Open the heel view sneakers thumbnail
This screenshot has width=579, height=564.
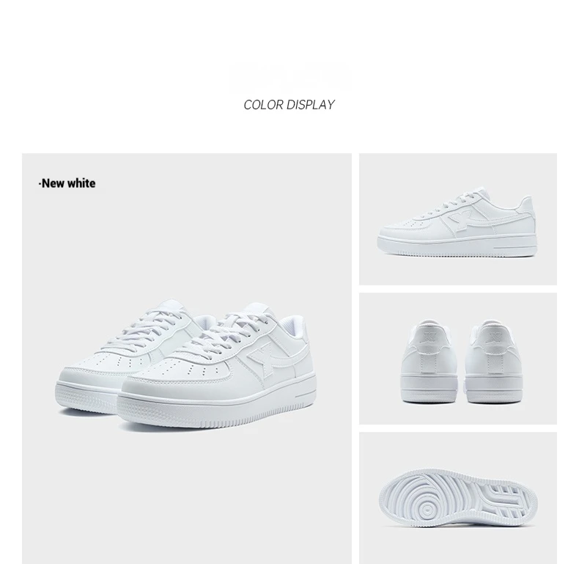point(458,359)
